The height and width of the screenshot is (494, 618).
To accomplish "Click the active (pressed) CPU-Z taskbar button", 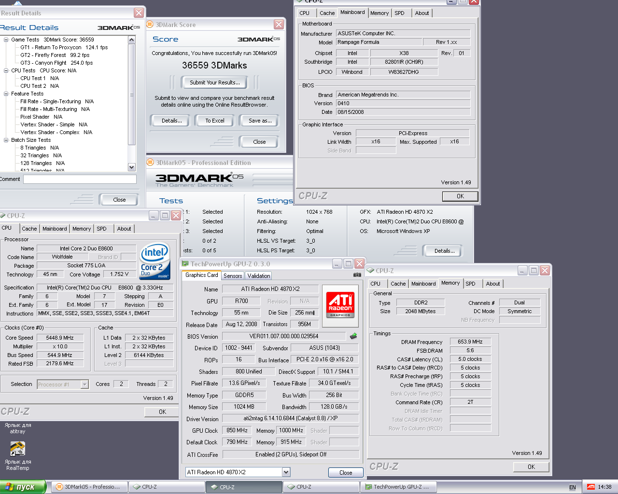I will click(x=244, y=487).
